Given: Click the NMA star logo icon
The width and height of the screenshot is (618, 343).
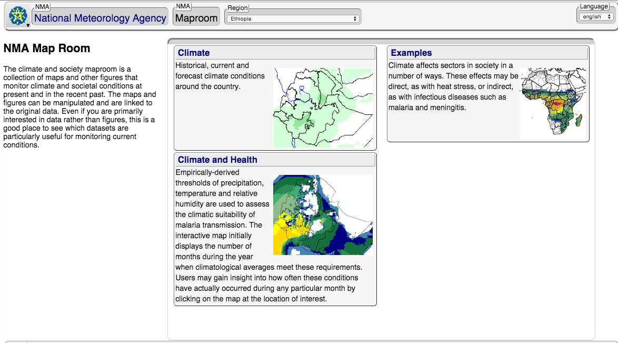Looking at the screenshot, I should tap(17, 16).
